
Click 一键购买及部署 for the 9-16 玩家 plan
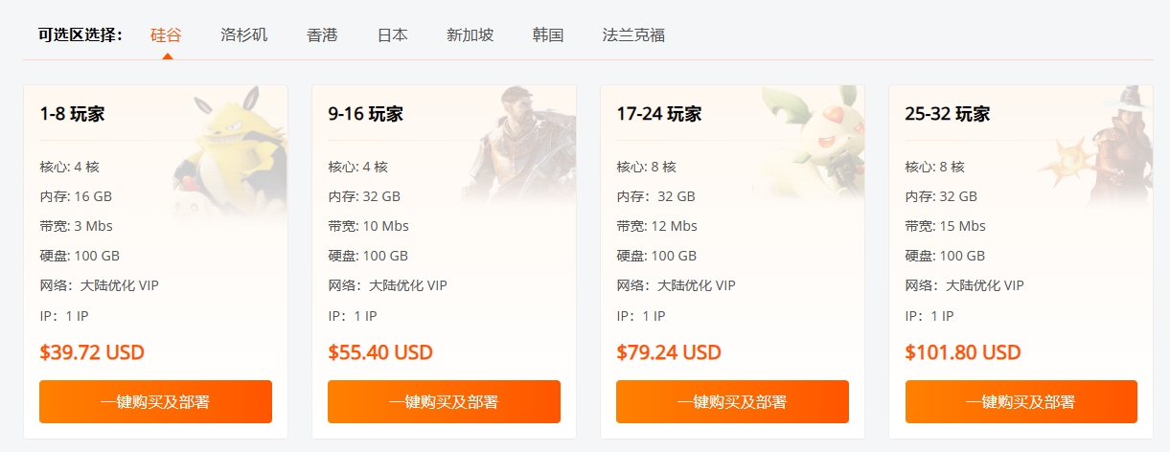[444, 401]
